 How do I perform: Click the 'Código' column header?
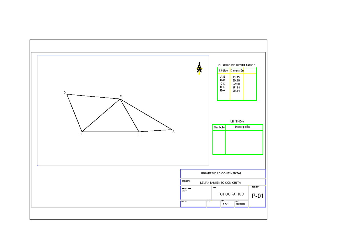[224, 70]
